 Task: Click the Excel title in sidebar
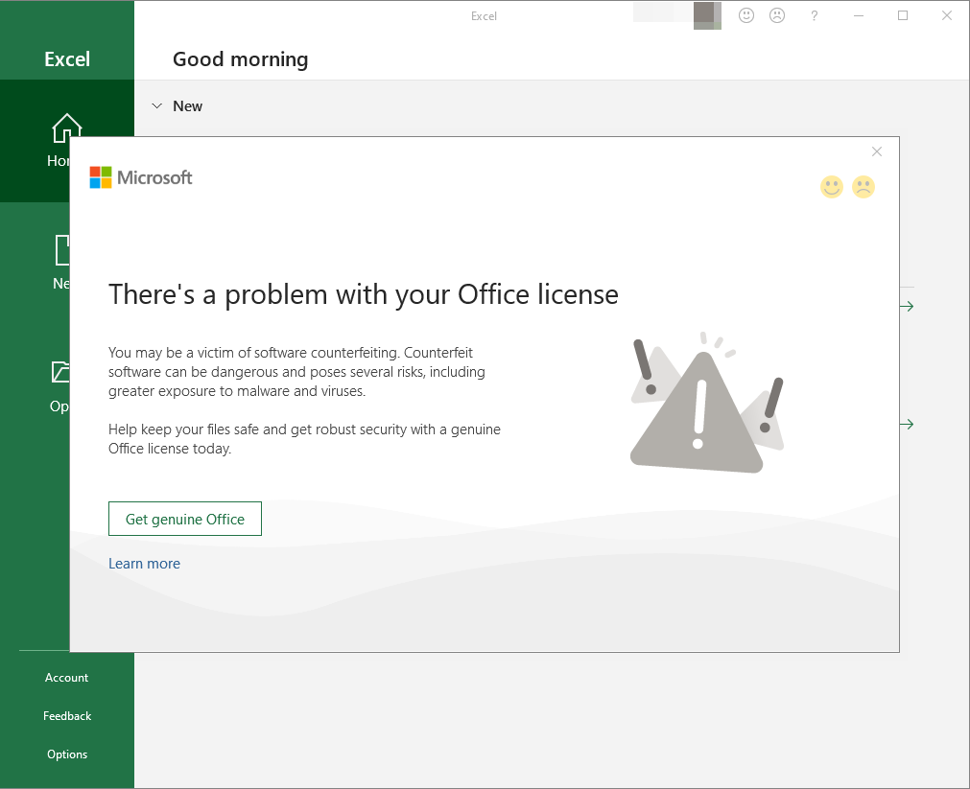[x=67, y=59]
